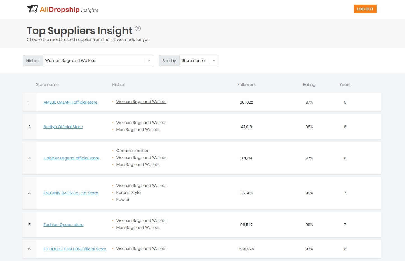Open ENJOININ BAGS Co., Ltd. Store
Viewport: 405px width, 261px height.
point(71,193)
